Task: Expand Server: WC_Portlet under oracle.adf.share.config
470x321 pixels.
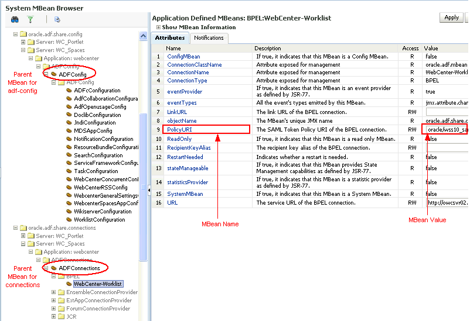Action: [23, 42]
